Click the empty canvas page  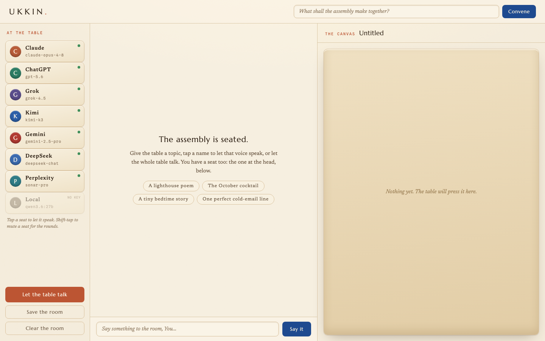431,192
